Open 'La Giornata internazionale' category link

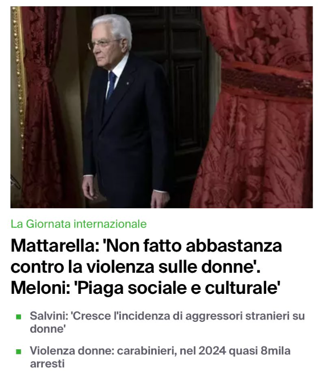click(79, 224)
